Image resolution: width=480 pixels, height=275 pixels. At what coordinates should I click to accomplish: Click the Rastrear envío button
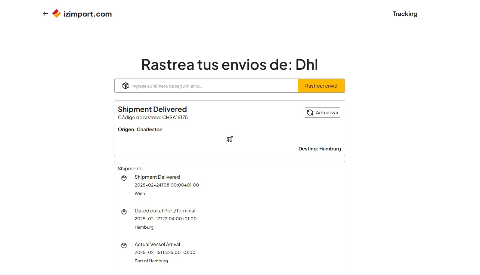pyautogui.click(x=321, y=86)
